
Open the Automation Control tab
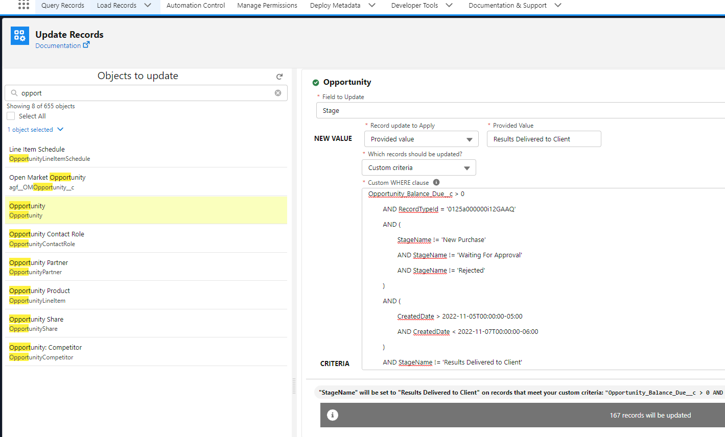196,6
